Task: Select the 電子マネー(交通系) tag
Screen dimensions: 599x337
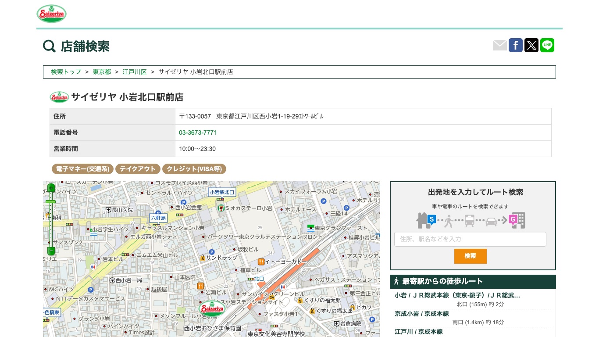Action: click(83, 169)
